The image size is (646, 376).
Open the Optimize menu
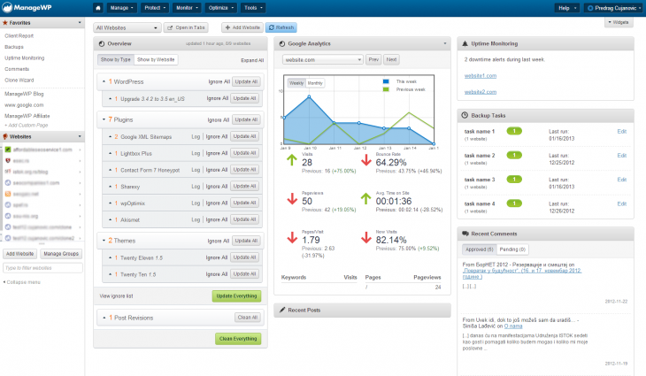(221, 8)
